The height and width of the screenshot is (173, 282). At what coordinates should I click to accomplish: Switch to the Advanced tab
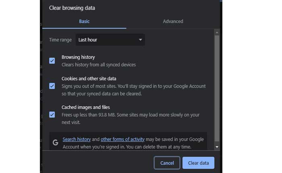pos(173,21)
